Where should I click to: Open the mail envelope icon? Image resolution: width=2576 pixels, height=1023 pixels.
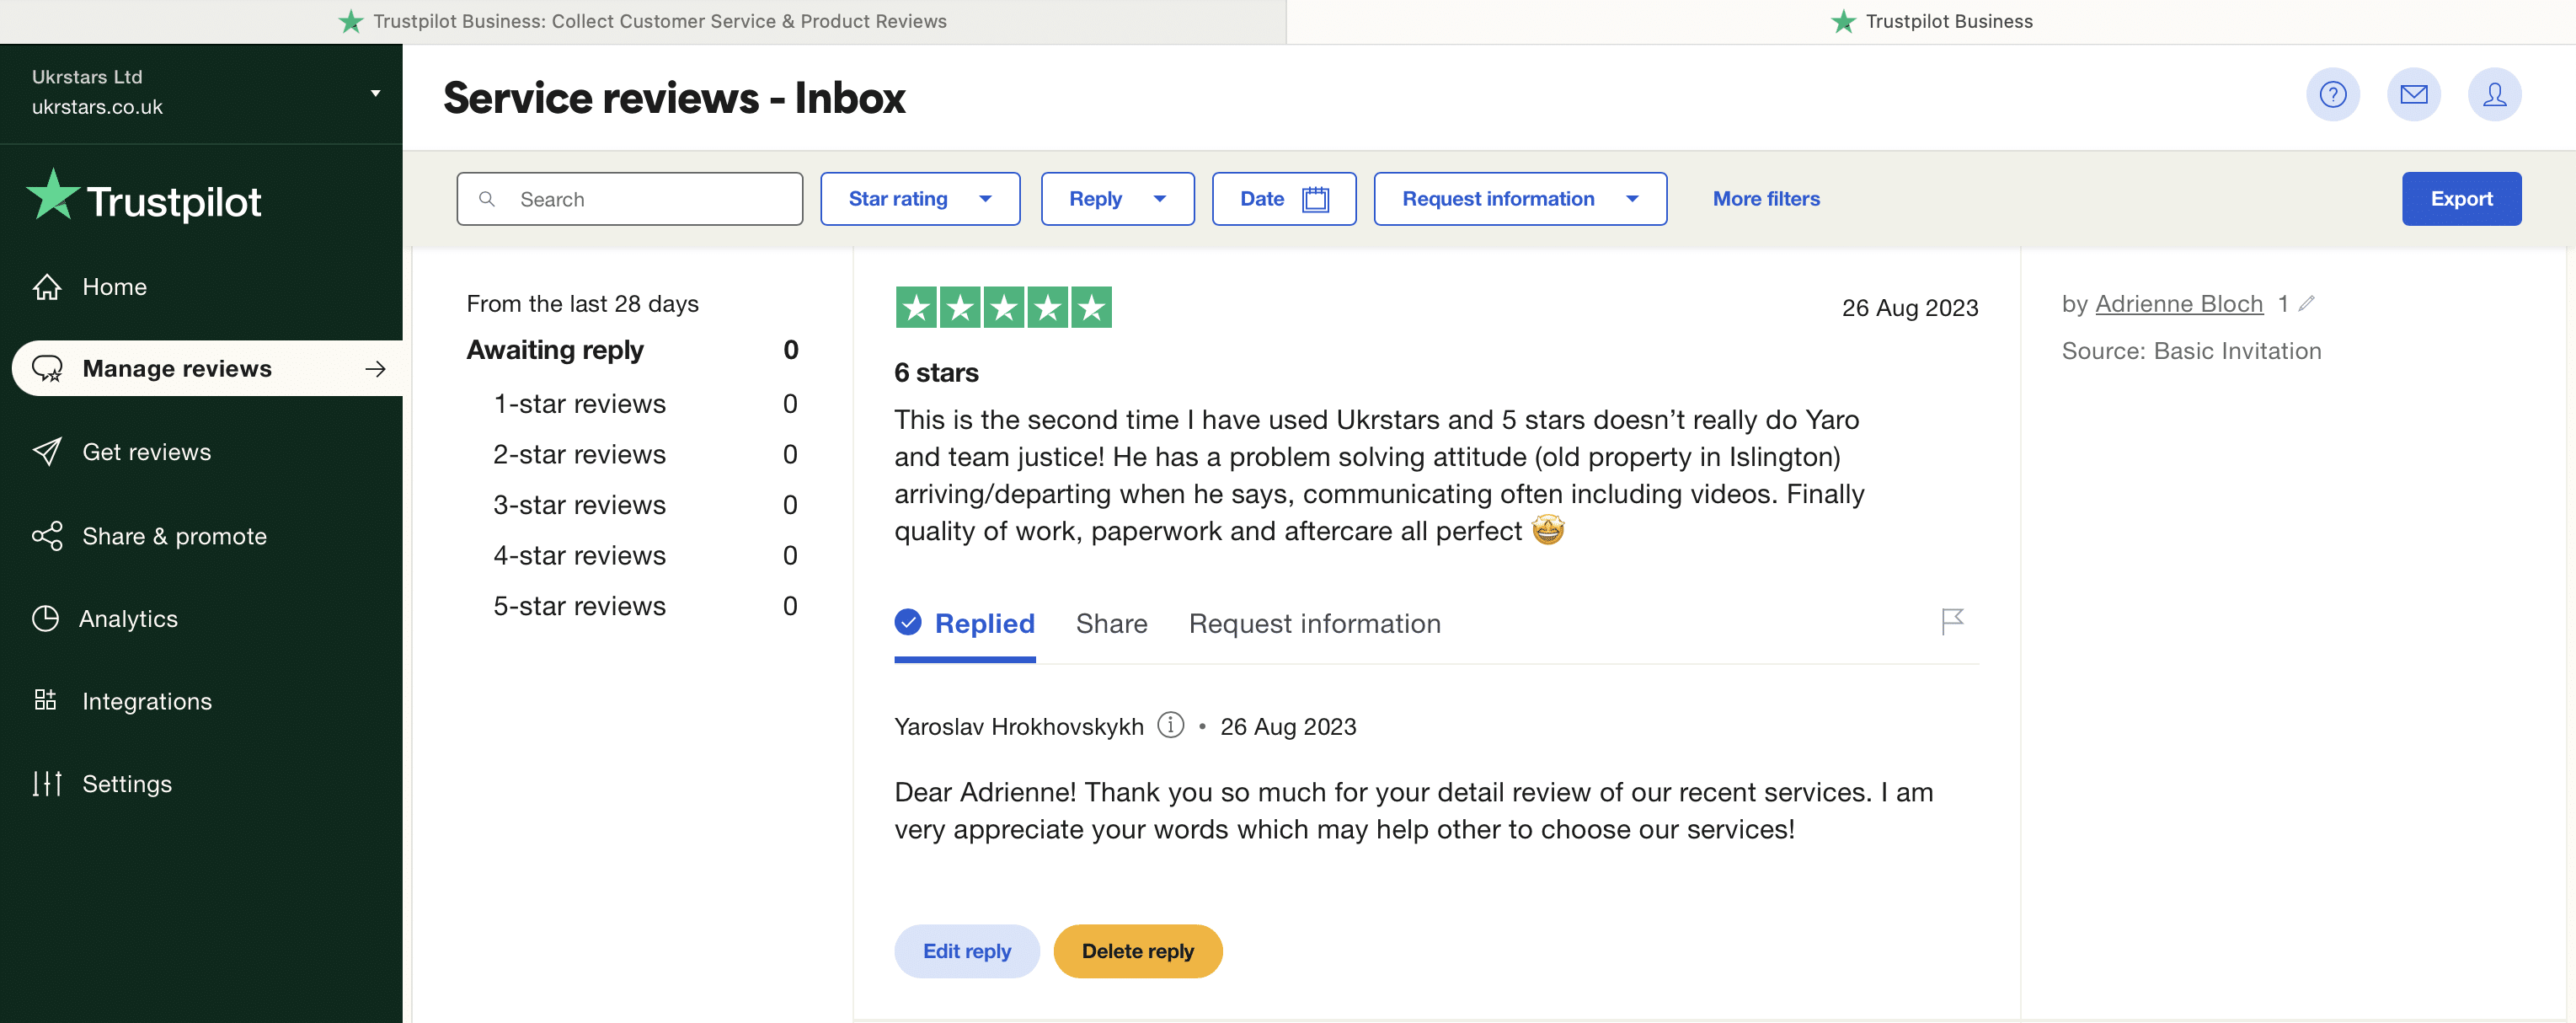point(2413,95)
